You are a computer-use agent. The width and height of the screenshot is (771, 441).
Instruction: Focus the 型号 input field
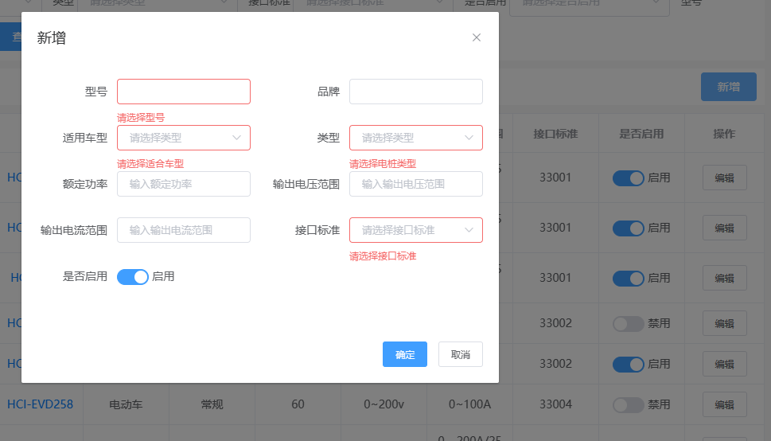184,92
